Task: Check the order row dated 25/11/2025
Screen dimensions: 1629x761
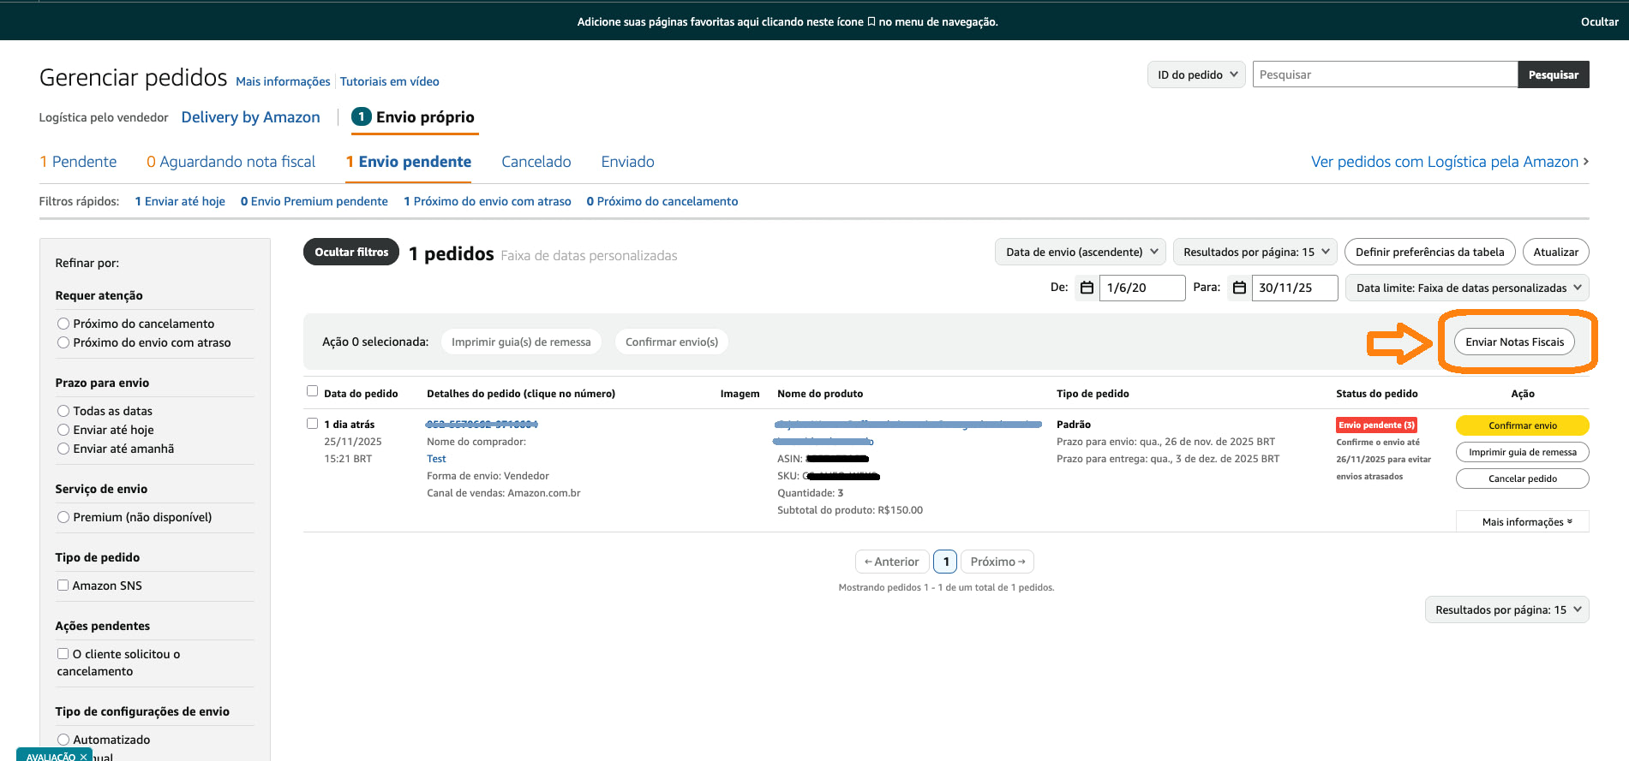Action: coord(312,424)
